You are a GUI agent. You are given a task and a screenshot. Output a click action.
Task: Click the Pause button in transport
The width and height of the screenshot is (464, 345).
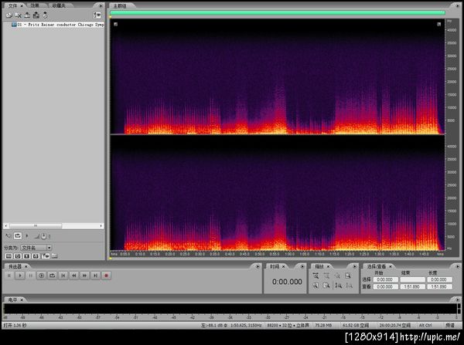(x=30, y=276)
